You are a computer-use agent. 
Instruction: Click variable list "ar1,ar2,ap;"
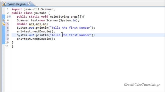38,24
